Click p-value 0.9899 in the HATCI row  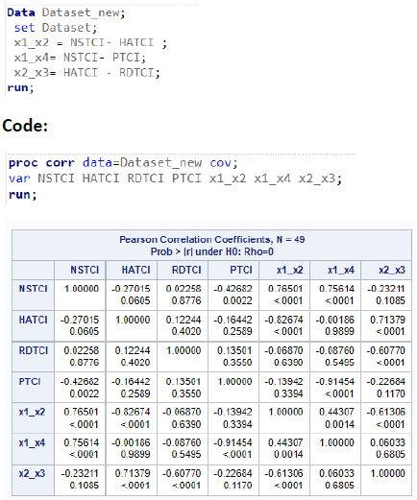click(x=339, y=331)
